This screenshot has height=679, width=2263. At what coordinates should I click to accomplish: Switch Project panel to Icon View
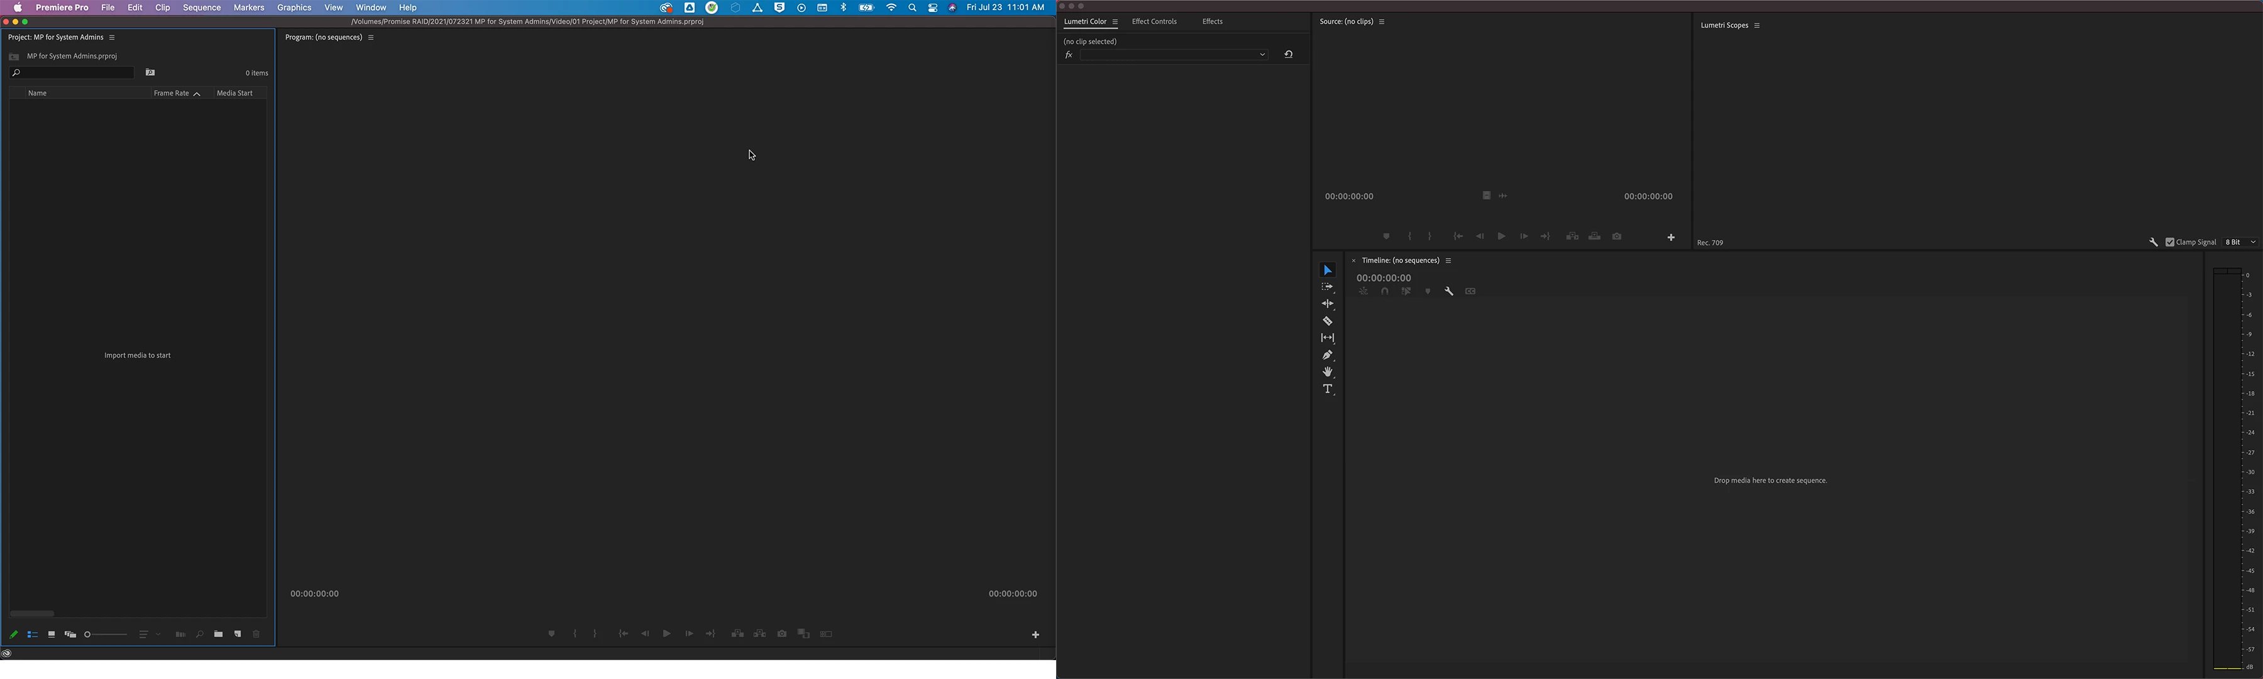pos(51,634)
